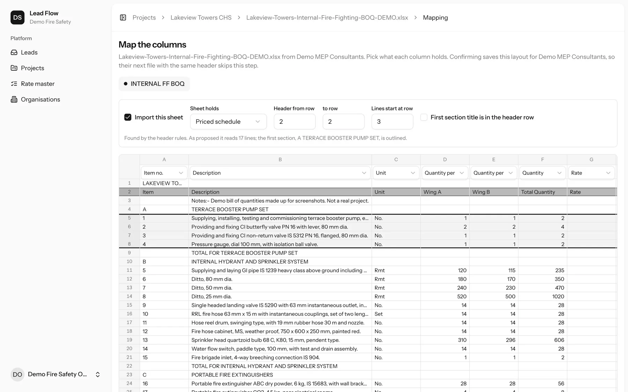
Task: Click the Leads inbox icon
Action: (x=14, y=52)
